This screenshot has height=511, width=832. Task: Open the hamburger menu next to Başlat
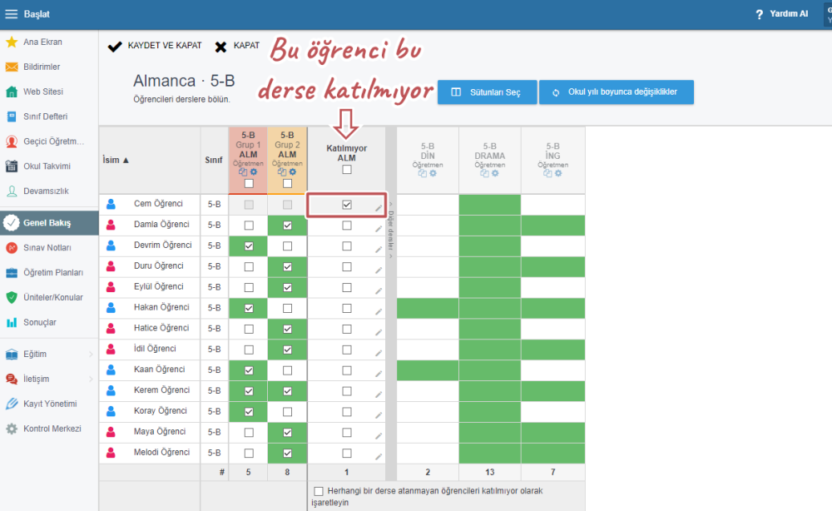[x=11, y=14]
